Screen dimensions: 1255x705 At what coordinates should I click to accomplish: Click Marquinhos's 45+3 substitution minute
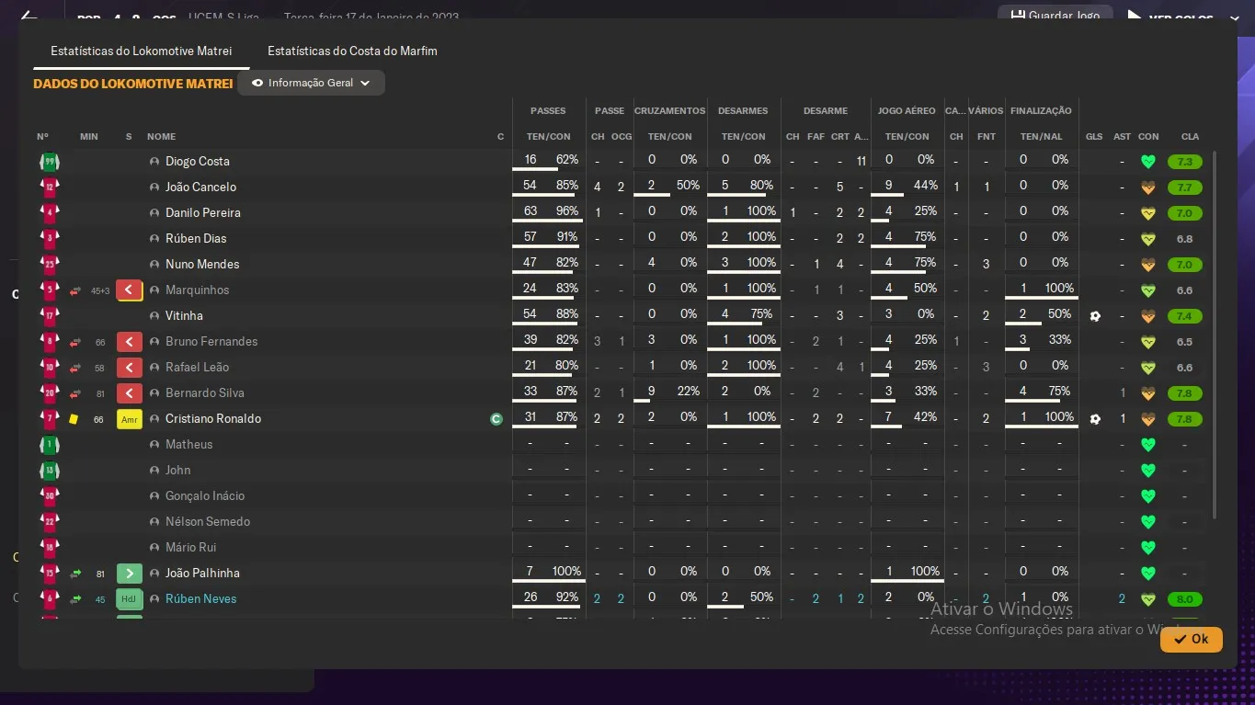point(100,291)
